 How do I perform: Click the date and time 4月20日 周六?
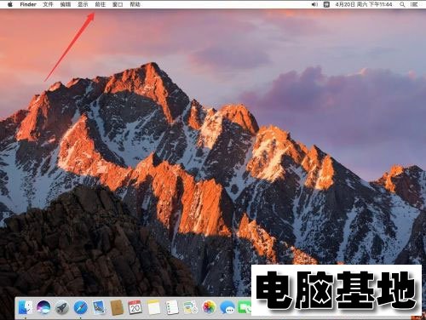(x=364, y=4)
